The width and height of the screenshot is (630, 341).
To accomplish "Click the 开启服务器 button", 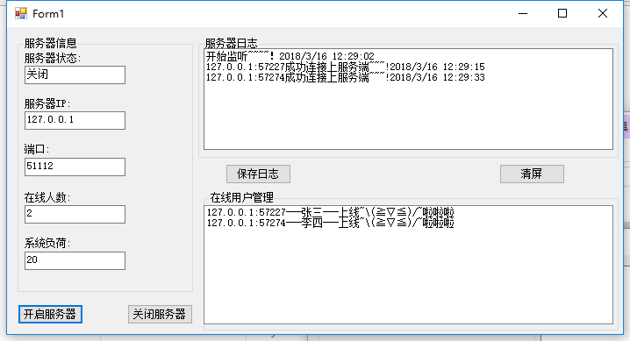I will pos(50,314).
